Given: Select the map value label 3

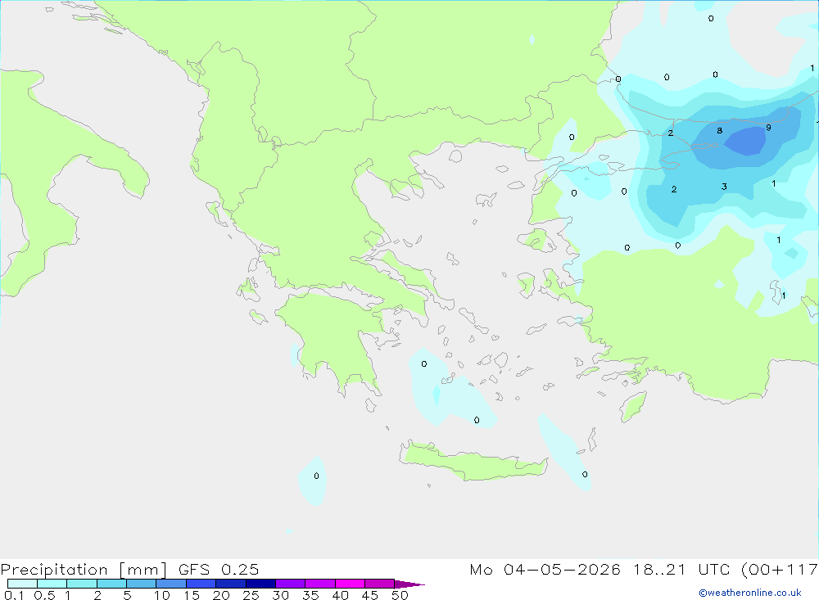Looking at the screenshot, I should point(724,187).
